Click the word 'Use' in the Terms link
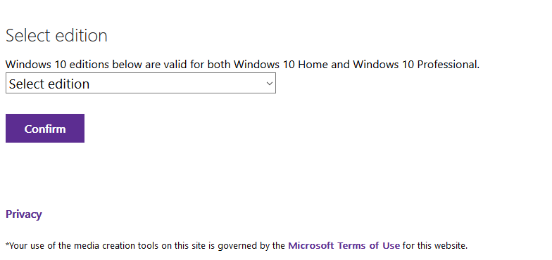This screenshot has height=260, width=552. tap(392, 245)
